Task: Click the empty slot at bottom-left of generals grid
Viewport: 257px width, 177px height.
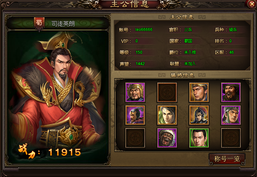Action: [x=135, y=138]
